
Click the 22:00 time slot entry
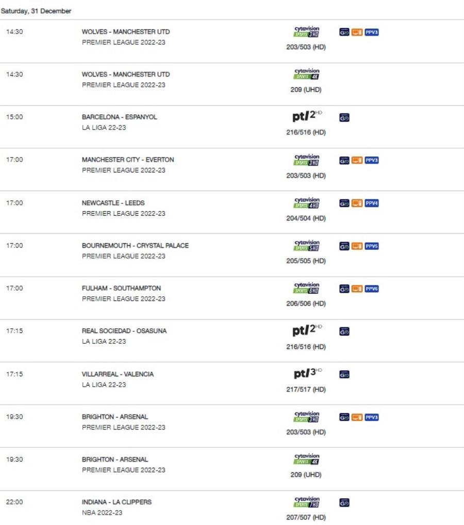point(14,502)
